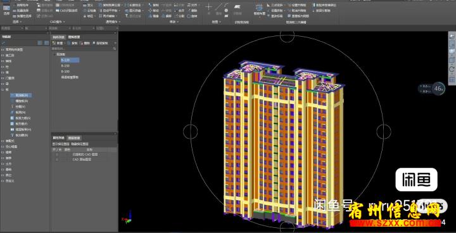This screenshot has width=456, height=233.
Task: Click 删除 in component list toolbar
Action: coord(85,43)
